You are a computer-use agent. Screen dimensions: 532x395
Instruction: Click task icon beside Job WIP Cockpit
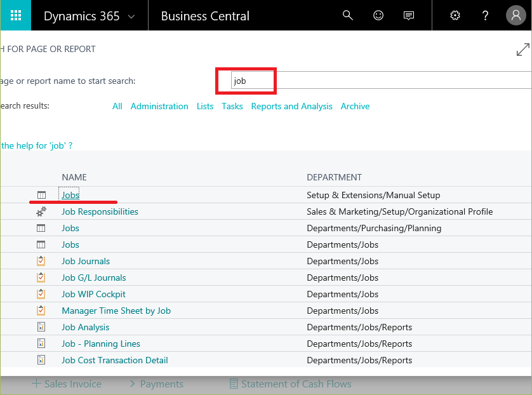coord(41,294)
